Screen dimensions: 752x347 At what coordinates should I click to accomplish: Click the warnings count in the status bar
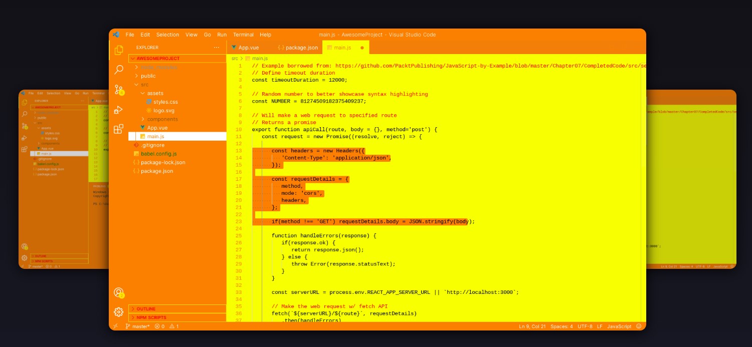(x=174, y=326)
